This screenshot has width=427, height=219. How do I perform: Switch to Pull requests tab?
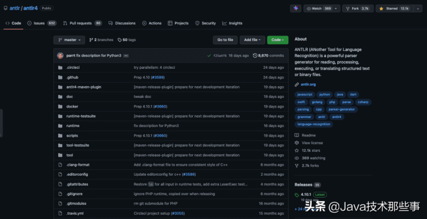pyautogui.click(x=82, y=23)
